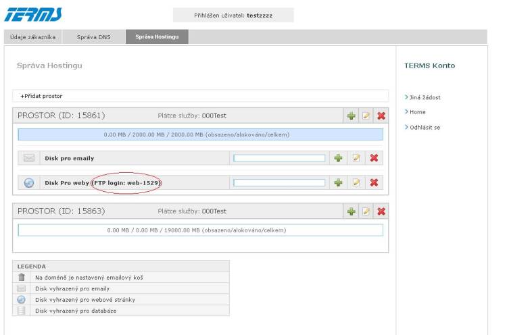
Task: Edit Disk pro emaily entry
Action: pyautogui.click(x=356, y=158)
